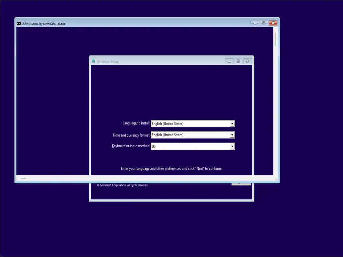Click the X:\windows\system32\cmd.exe title text
Screen dimensions: 343x257
point(44,23)
